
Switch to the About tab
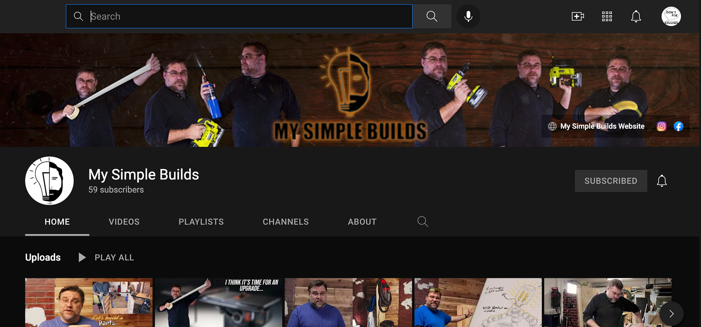[362, 222]
